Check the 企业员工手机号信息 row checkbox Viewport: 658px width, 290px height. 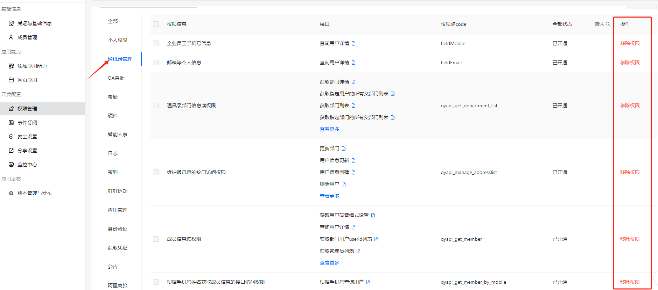[156, 43]
